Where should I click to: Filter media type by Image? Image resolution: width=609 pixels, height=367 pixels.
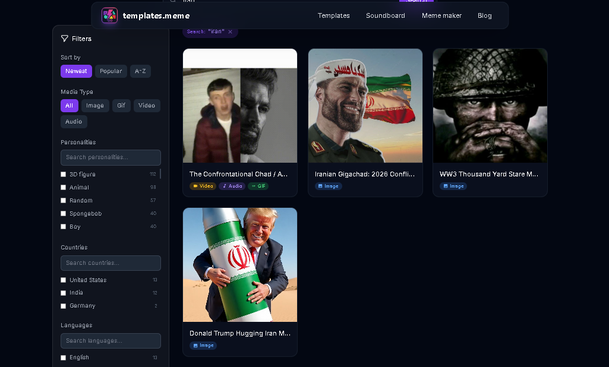(95, 106)
